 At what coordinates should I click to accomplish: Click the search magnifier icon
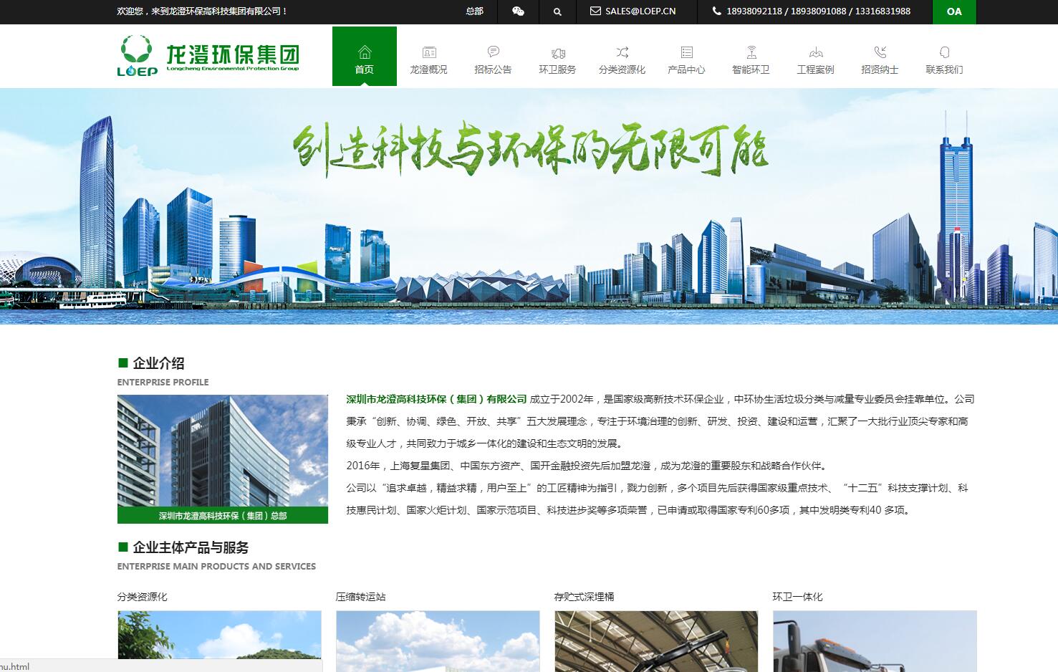(557, 11)
